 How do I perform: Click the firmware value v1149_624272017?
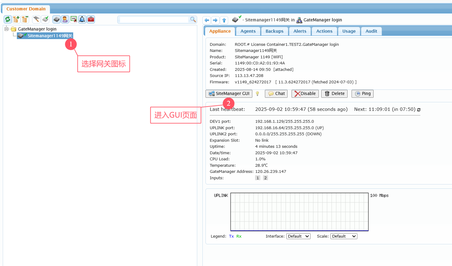pyautogui.click(x=253, y=82)
